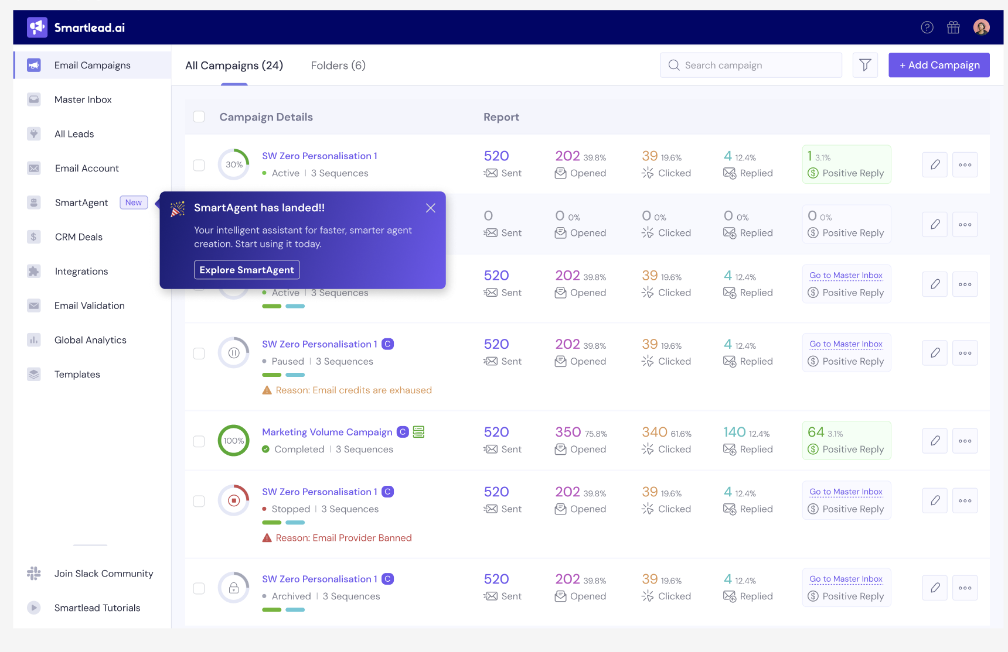Focus the Search campaign field
This screenshot has width=1008, height=652.
(x=751, y=65)
